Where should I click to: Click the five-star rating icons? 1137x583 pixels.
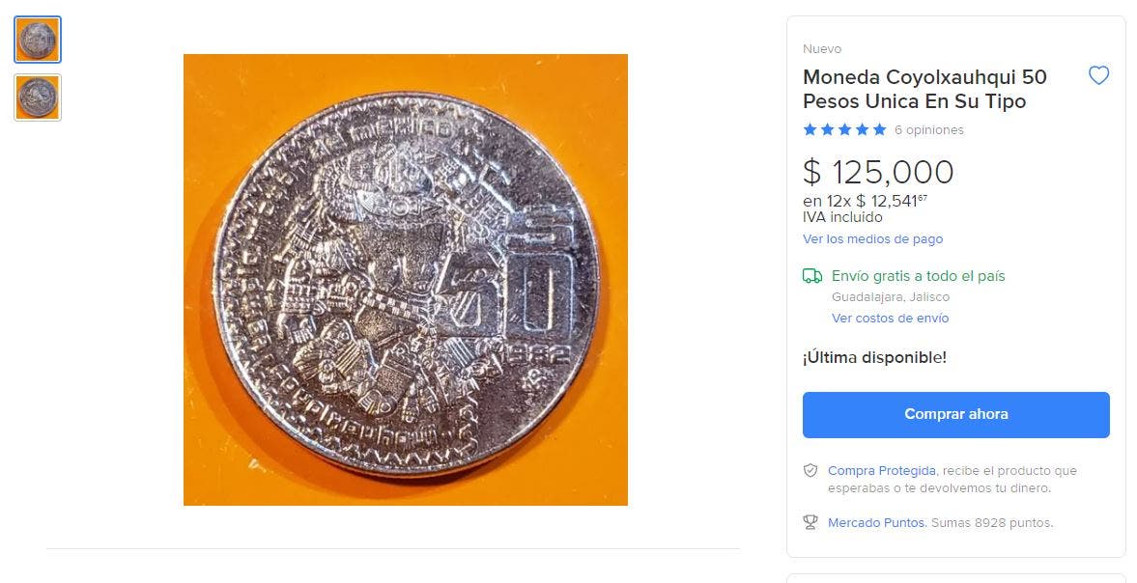(844, 130)
